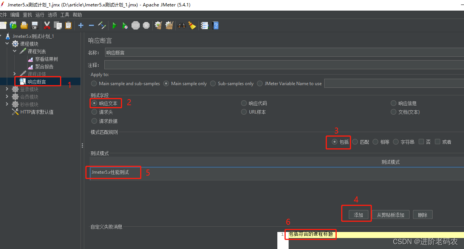Click the HTTP请求默认值 wrench icon
Viewport: 464px width, 249px height.
tap(15, 112)
